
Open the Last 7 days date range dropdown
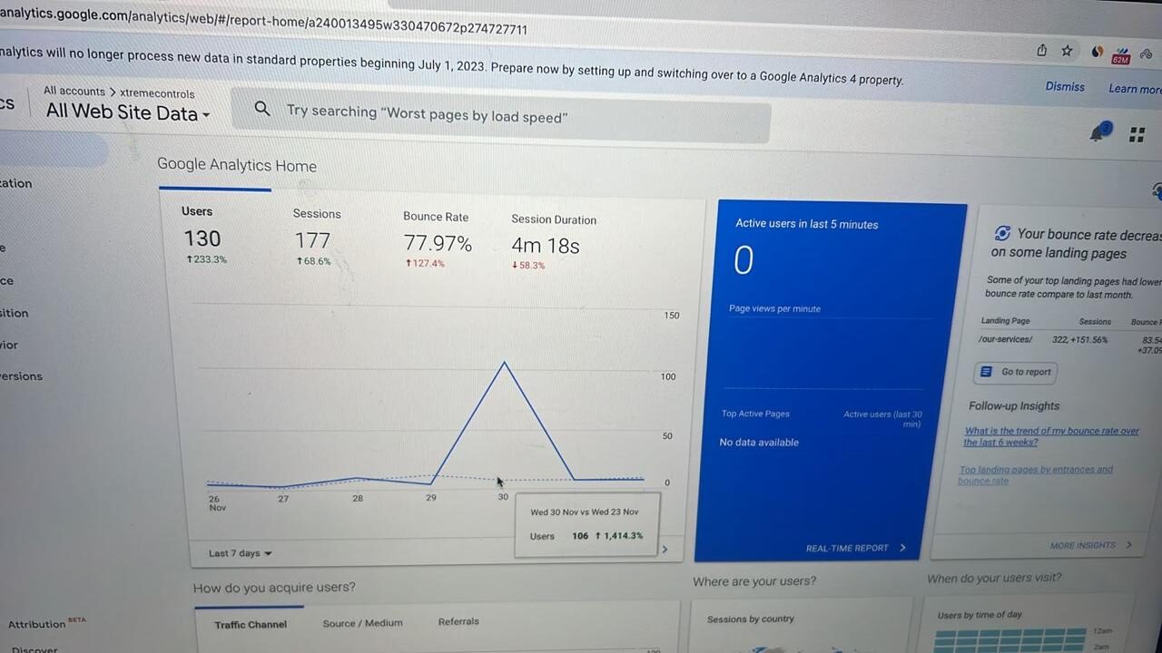click(240, 553)
